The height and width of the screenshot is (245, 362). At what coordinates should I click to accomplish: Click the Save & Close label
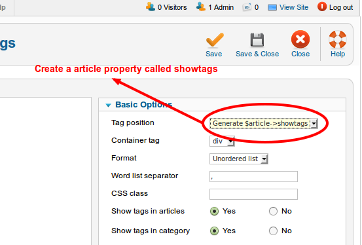point(257,54)
